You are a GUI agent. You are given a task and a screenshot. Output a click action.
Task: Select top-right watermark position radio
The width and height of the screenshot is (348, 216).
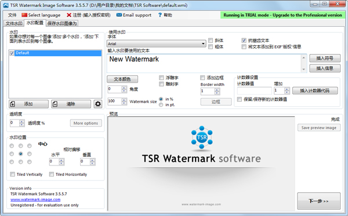(x=30, y=146)
